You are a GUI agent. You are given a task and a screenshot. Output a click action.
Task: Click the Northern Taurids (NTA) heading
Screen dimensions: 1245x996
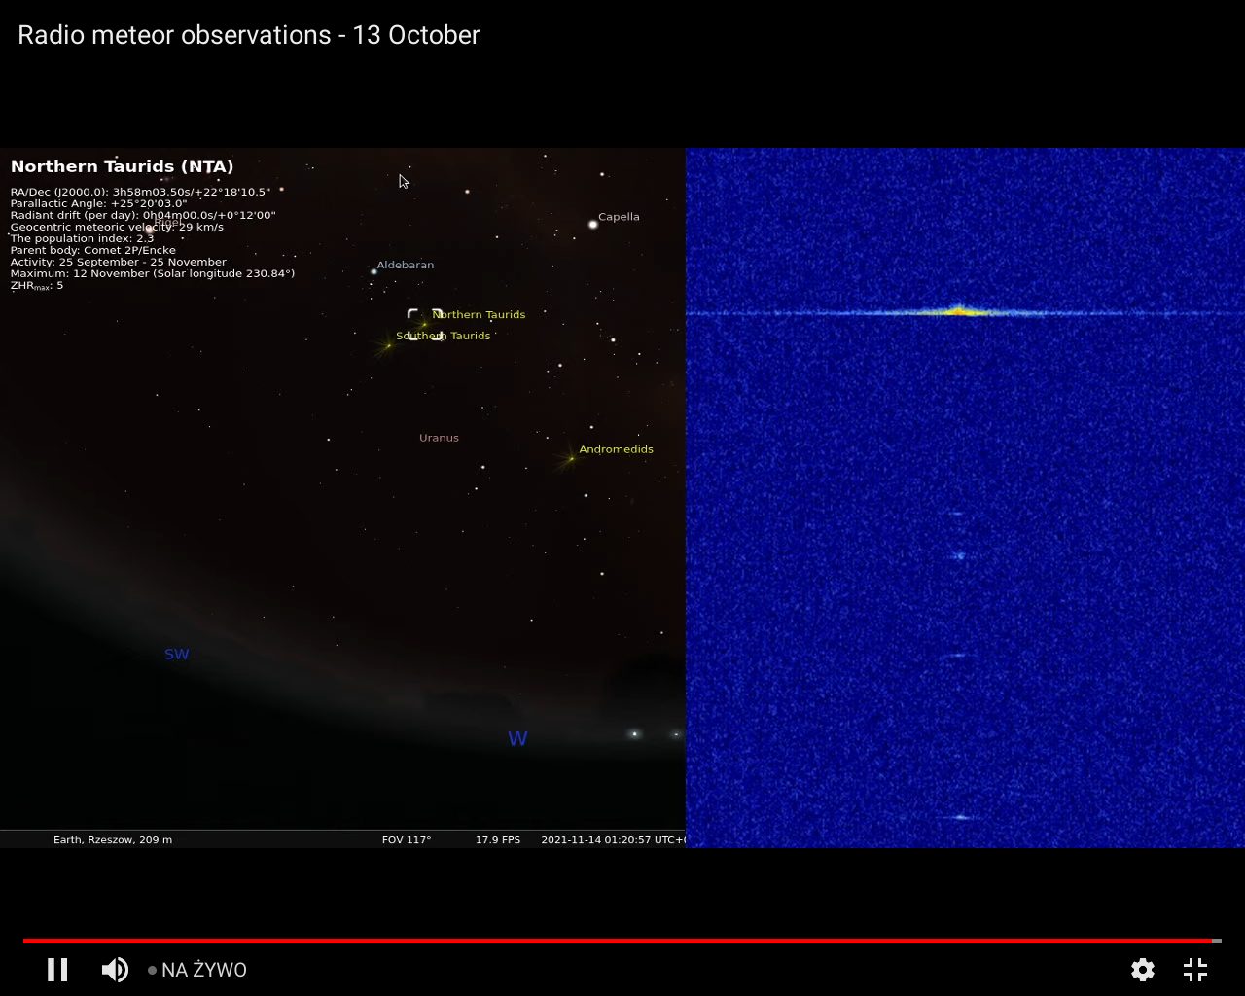(x=123, y=166)
